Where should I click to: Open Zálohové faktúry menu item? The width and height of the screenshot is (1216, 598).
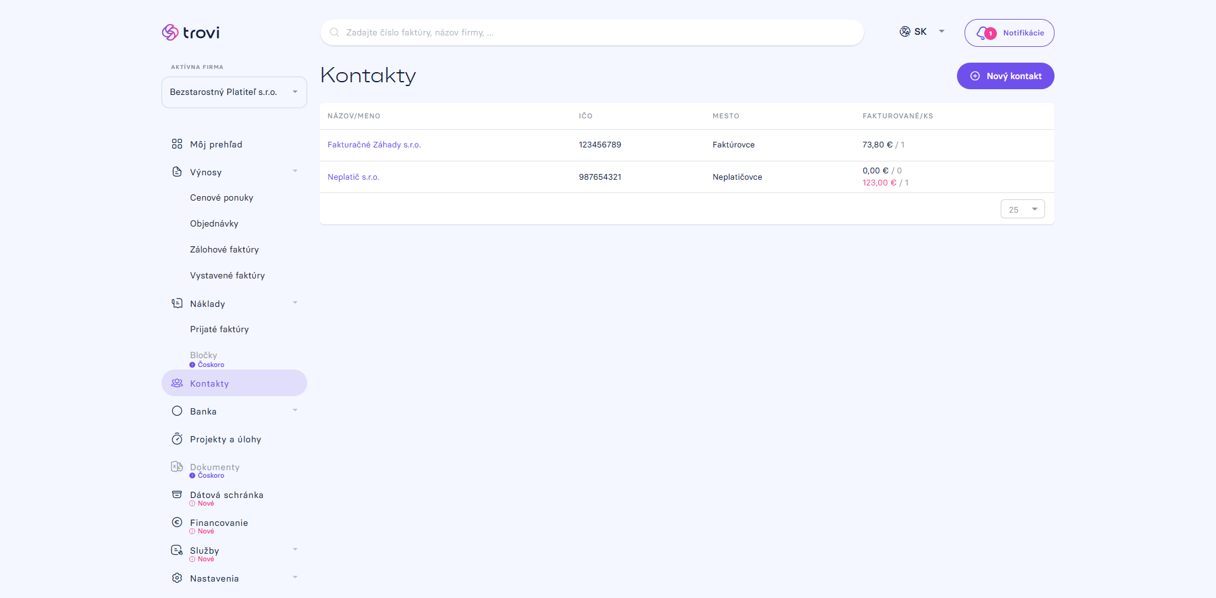[x=224, y=250]
